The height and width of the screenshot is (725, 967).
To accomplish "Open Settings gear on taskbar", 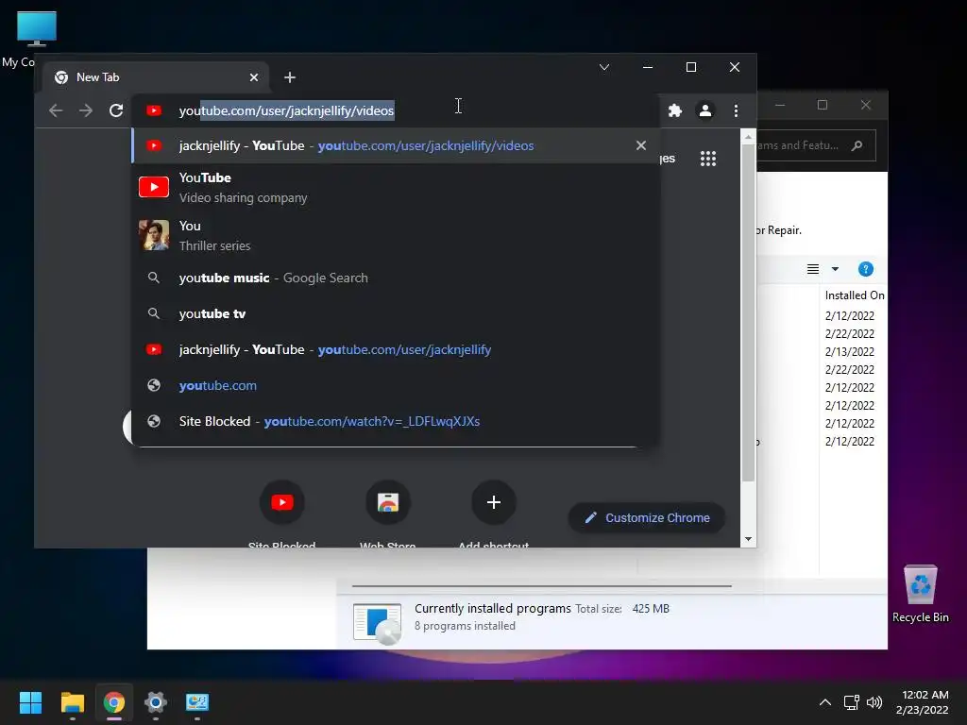I will click(x=156, y=702).
